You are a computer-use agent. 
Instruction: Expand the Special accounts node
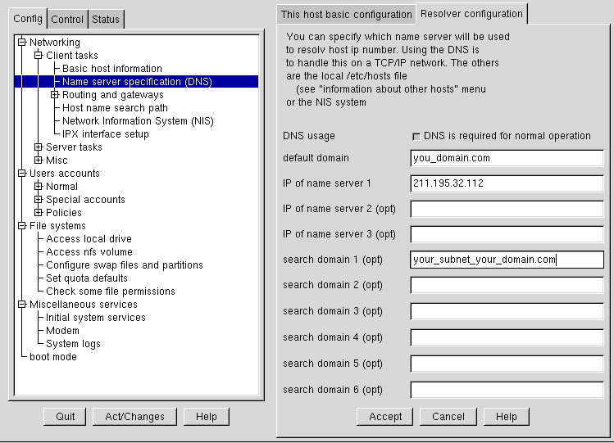tap(39, 200)
